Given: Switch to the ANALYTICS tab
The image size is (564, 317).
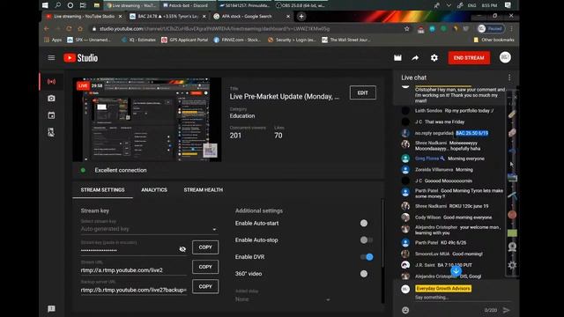Looking at the screenshot, I should pyautogui.click(x=154, y=190).
